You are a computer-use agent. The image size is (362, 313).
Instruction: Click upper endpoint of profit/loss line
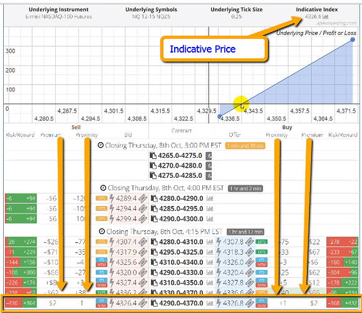click(x=353, y=39)
